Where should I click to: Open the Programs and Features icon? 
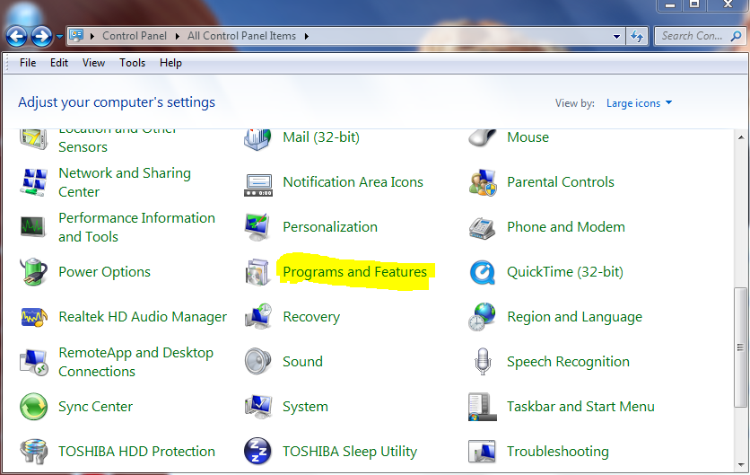click(x=258, y=272)
